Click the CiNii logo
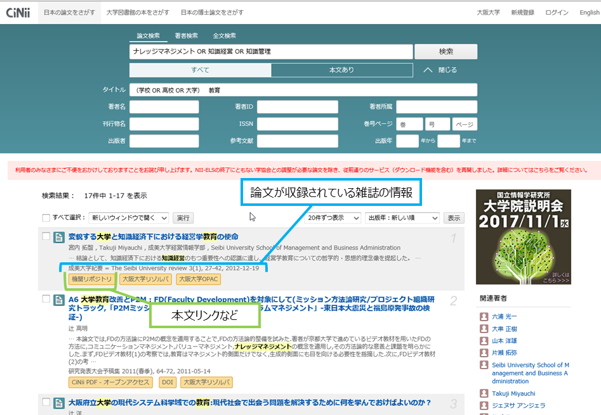Screen dimensions: 601x415 pos(18,13)
